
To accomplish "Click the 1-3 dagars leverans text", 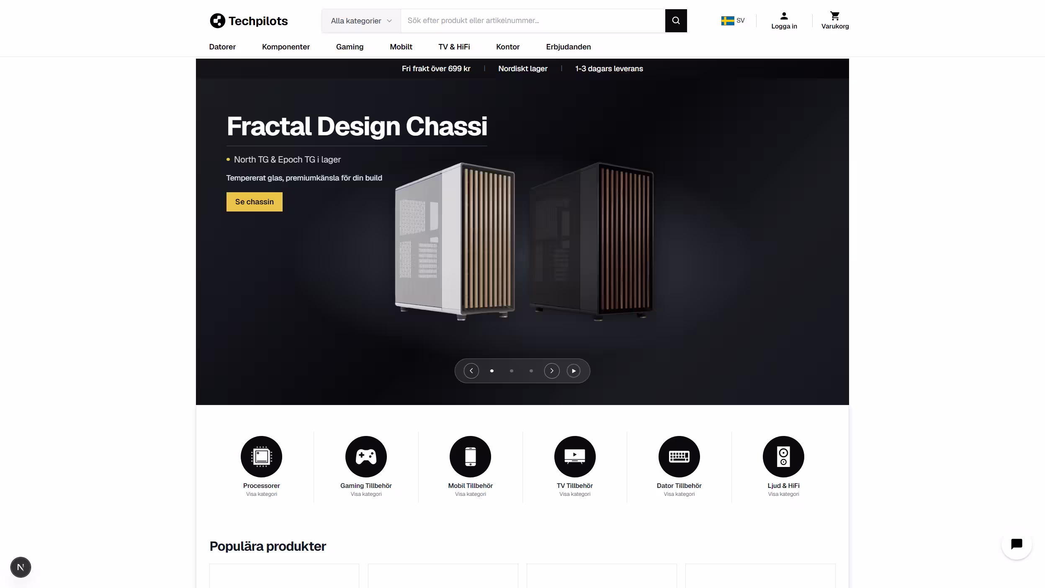I will pyautogui.click(x=609, y=69).
